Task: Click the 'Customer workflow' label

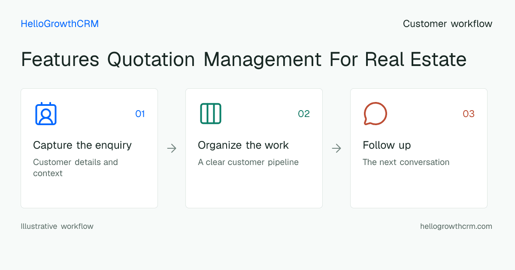Action: pos(448,24)
